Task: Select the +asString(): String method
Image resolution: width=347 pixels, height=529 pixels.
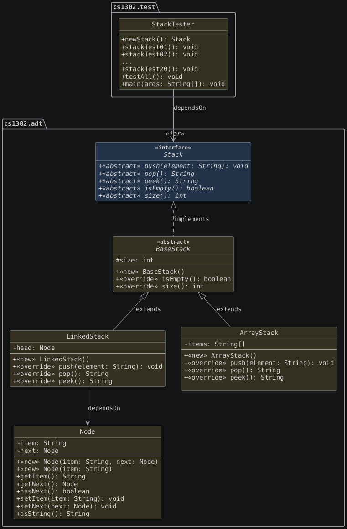Action: 52,514
